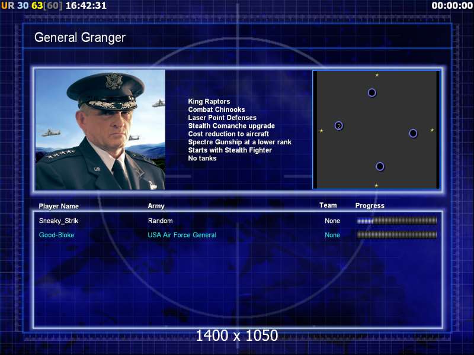
Task: Click the gray "[60]" overlay value
Action: 53,5
